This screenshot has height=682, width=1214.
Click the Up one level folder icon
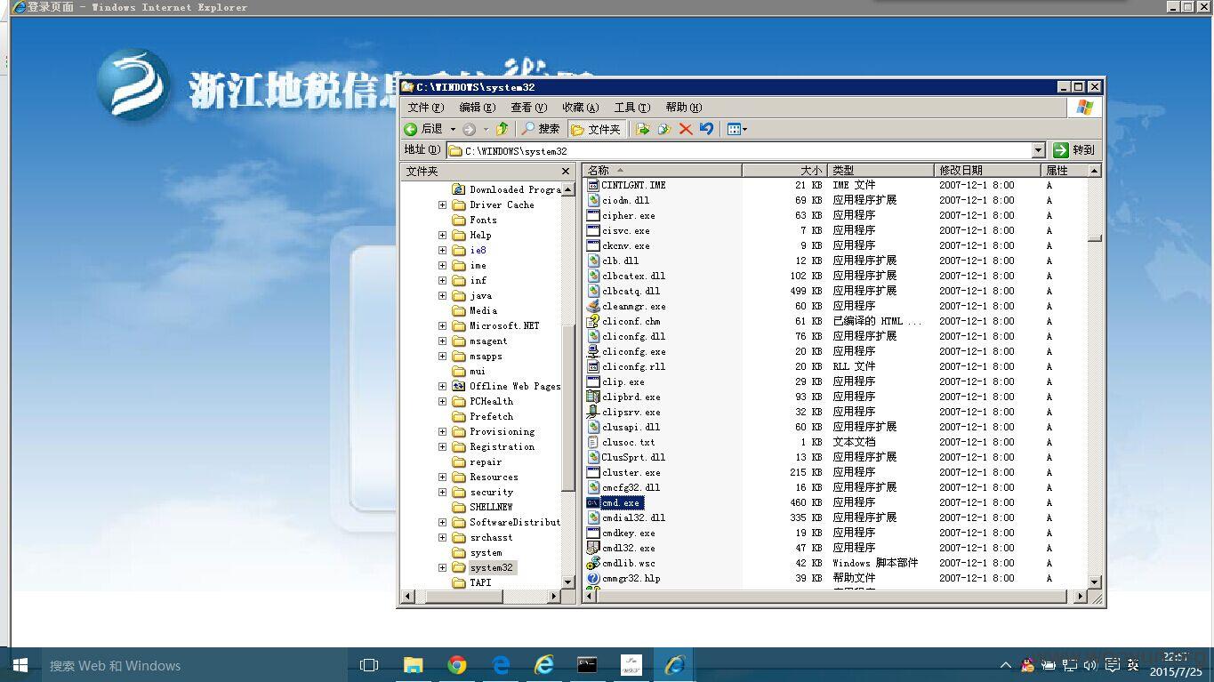(x=502, y=129)
